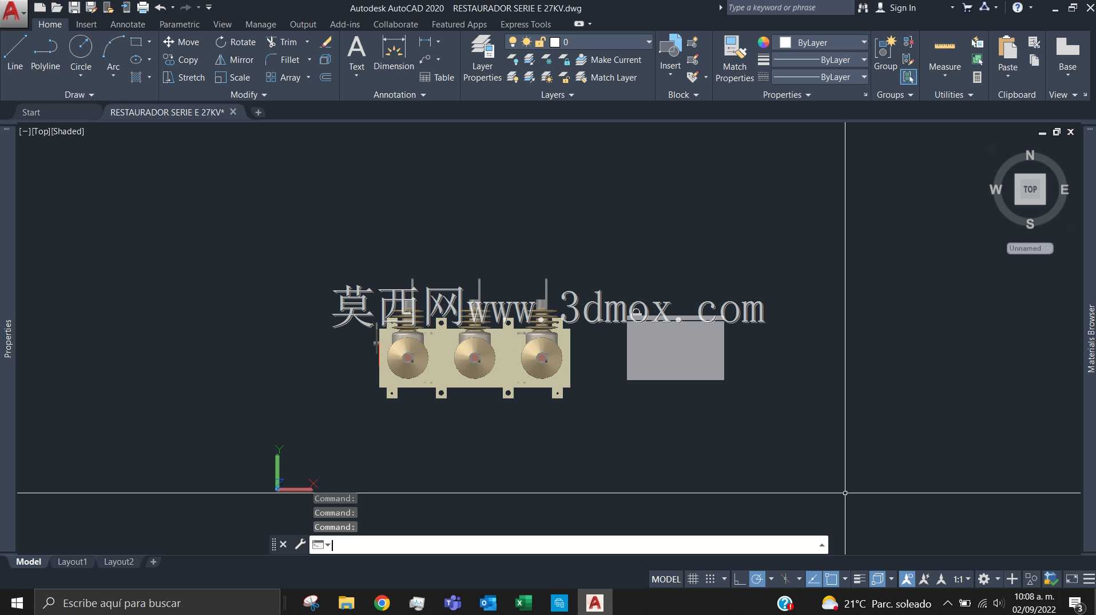Toggle drawing grid display in status bar
The height and width of the screenshot is (615, 1096).
[693, 579]
